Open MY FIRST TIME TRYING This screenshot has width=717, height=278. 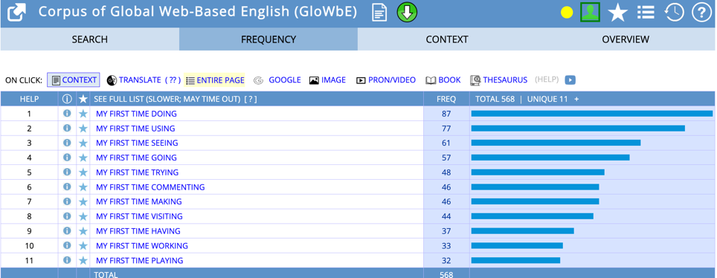(137, 172)
